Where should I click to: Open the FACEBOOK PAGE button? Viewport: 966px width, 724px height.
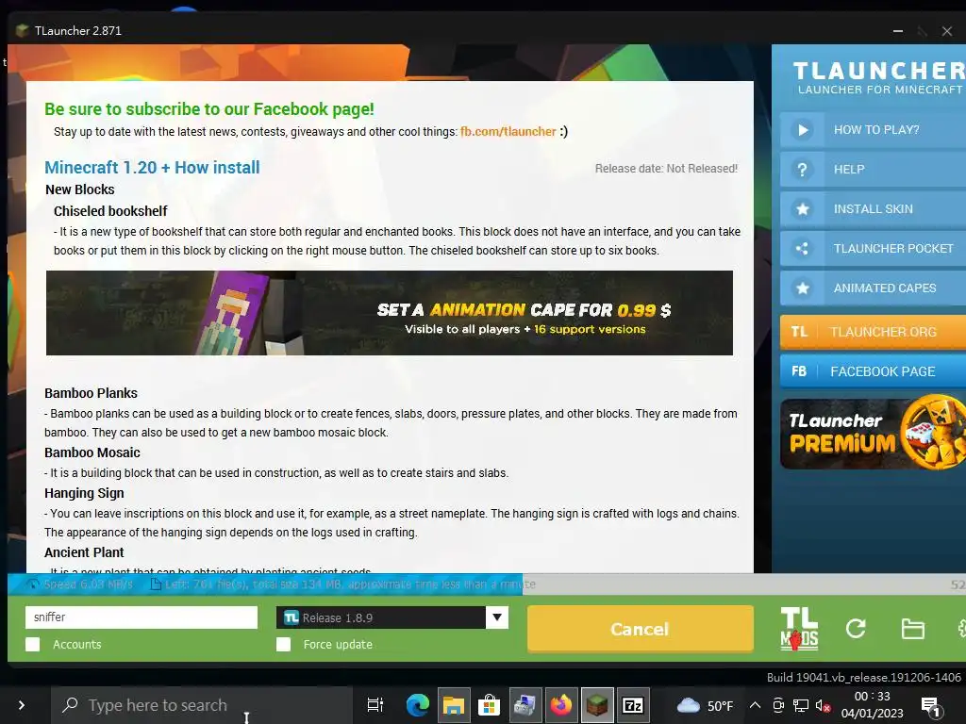[873, 371]
